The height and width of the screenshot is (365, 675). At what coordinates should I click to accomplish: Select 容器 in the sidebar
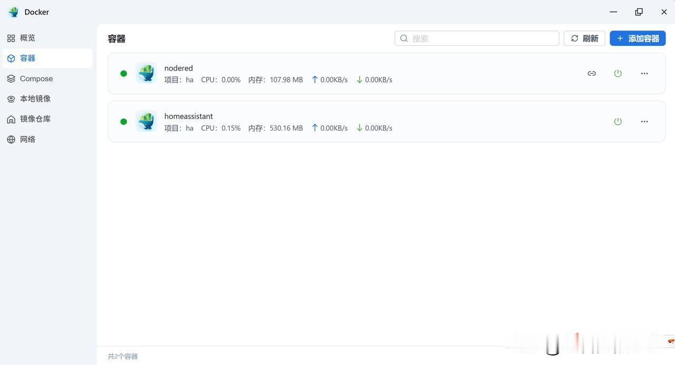47,58
